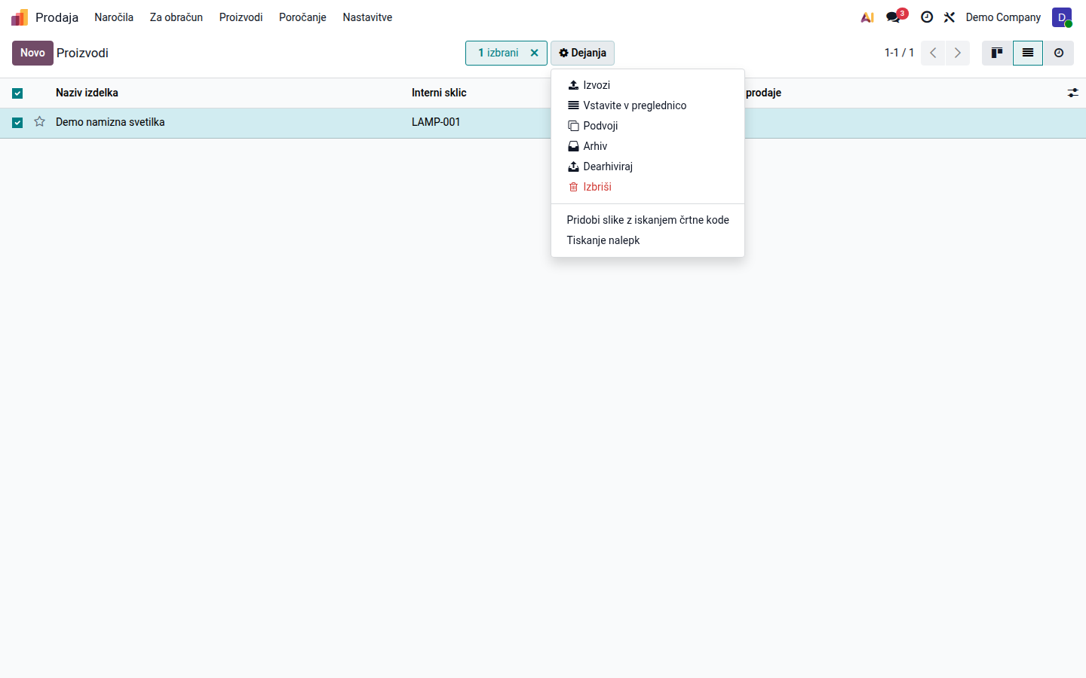Viewport: 1086px width, 678px height.
Task: Switch to activity view clock icon
Action: pyautogui.click(x=1059, y=53)
